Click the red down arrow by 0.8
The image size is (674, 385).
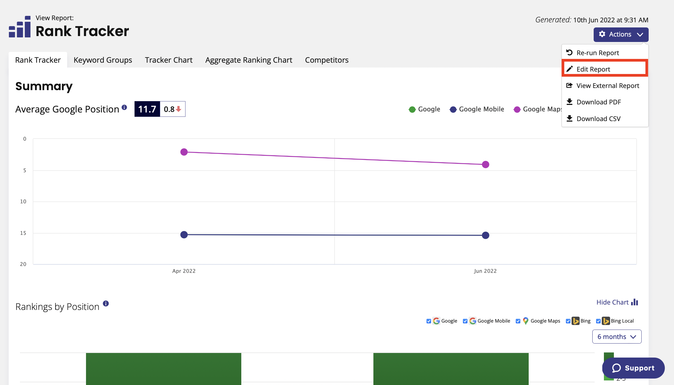[178, 109]
